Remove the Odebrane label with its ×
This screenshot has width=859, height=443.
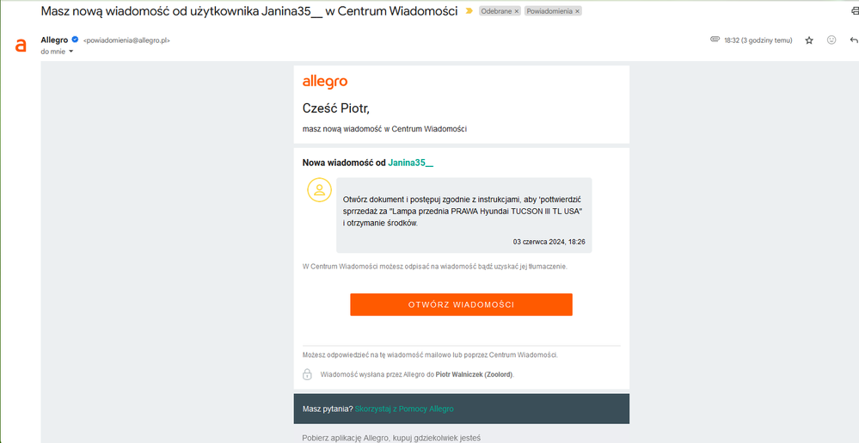point(517,11)
